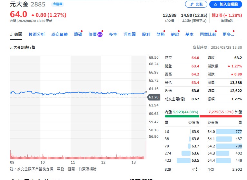This screenshot has height=180, width=247.
Task: Open the 河流圖 tab
Action: [x=130, y=35]
